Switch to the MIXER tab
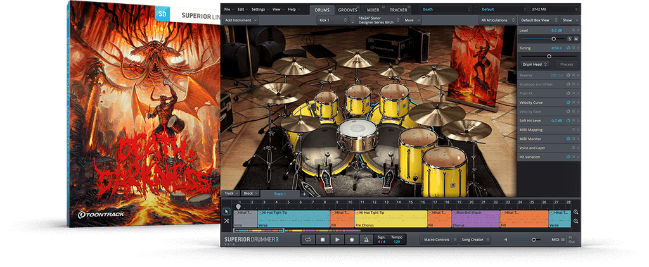Viewport: 649px width, 267px height. point(373,9)
